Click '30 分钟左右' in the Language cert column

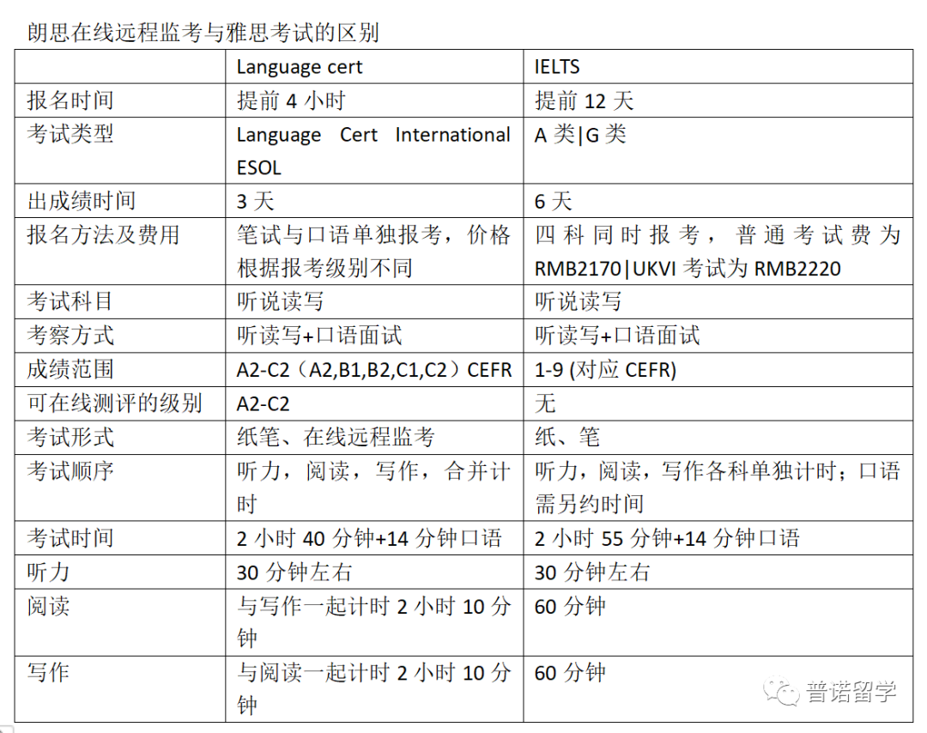pos(294,572)
